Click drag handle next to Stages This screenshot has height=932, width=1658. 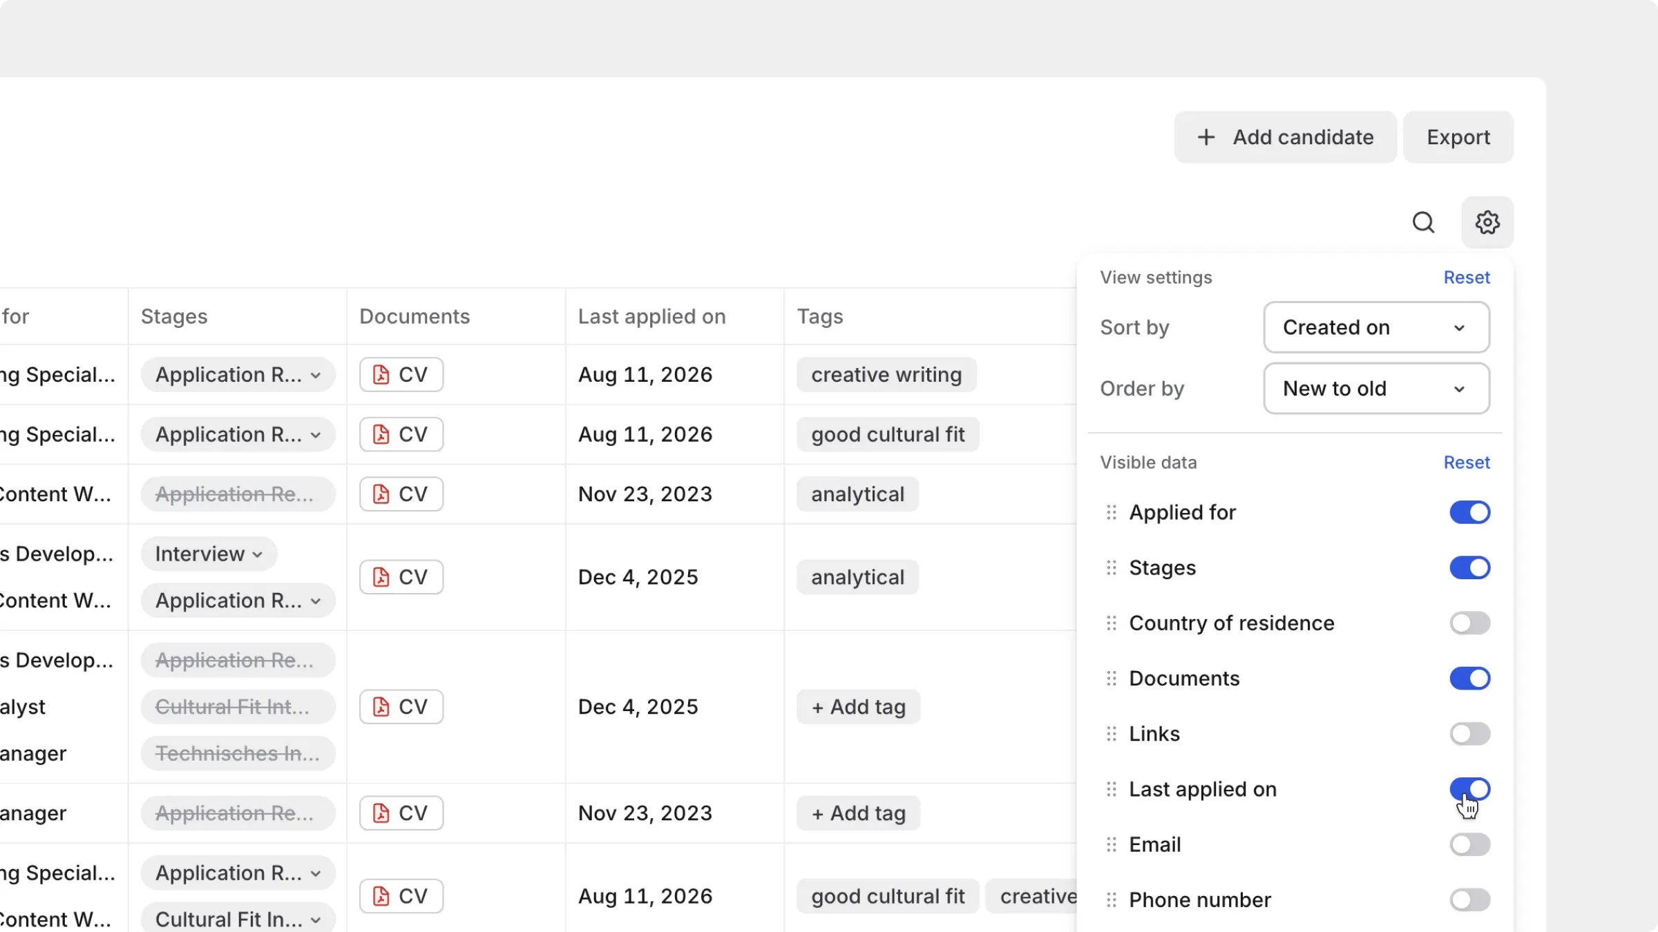1111,567
